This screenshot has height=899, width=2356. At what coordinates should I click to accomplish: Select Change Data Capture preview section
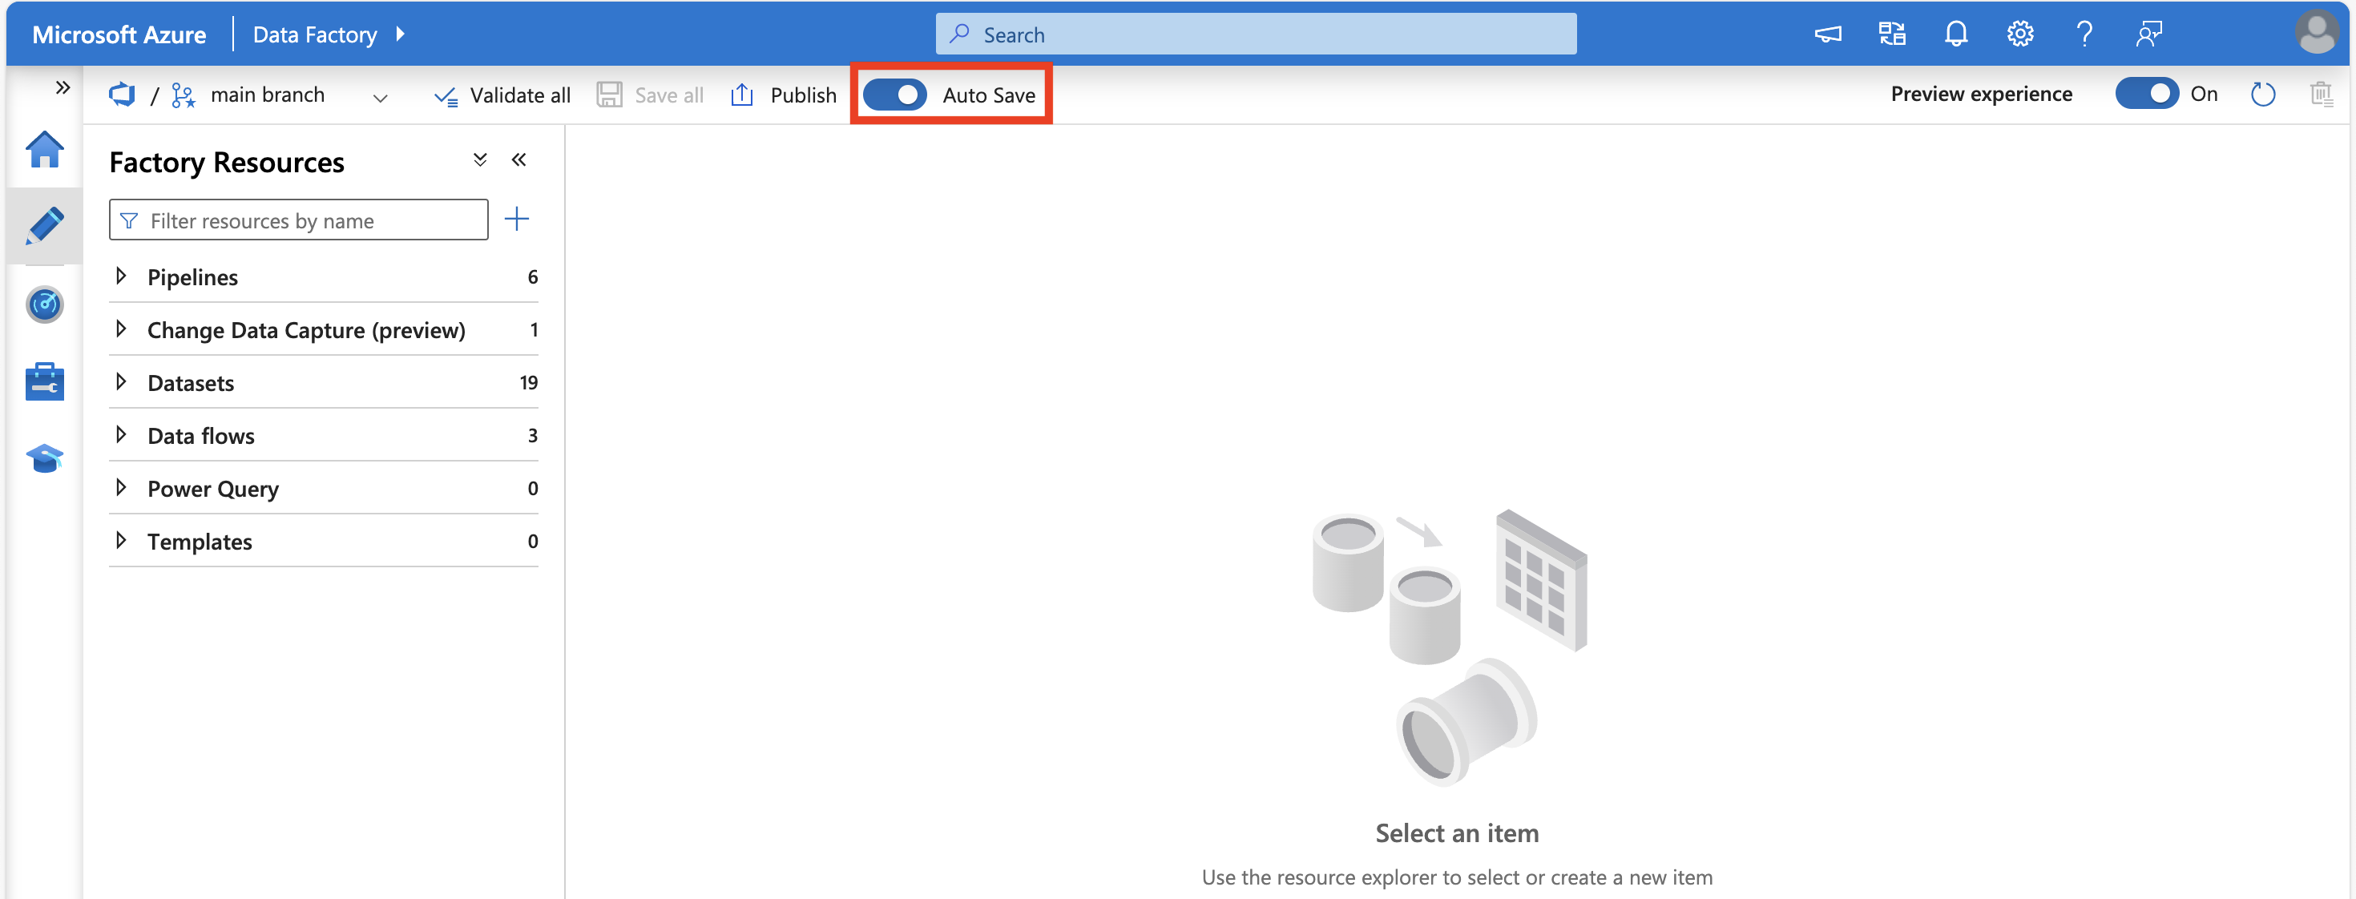coord(306,328)
